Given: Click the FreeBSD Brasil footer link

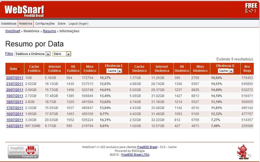Looking at the screenshot, I should [147, 147].
